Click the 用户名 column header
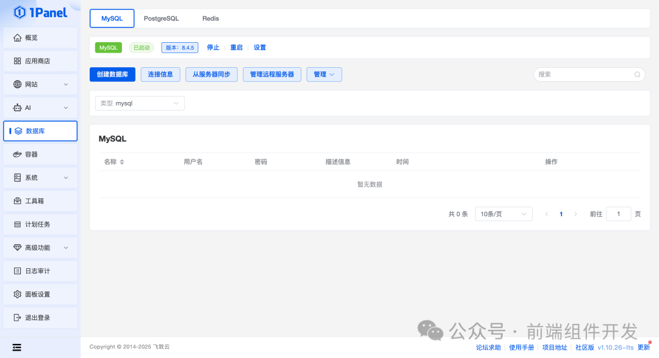This screenshot has width=659, height=358. (x=193, y=162)
